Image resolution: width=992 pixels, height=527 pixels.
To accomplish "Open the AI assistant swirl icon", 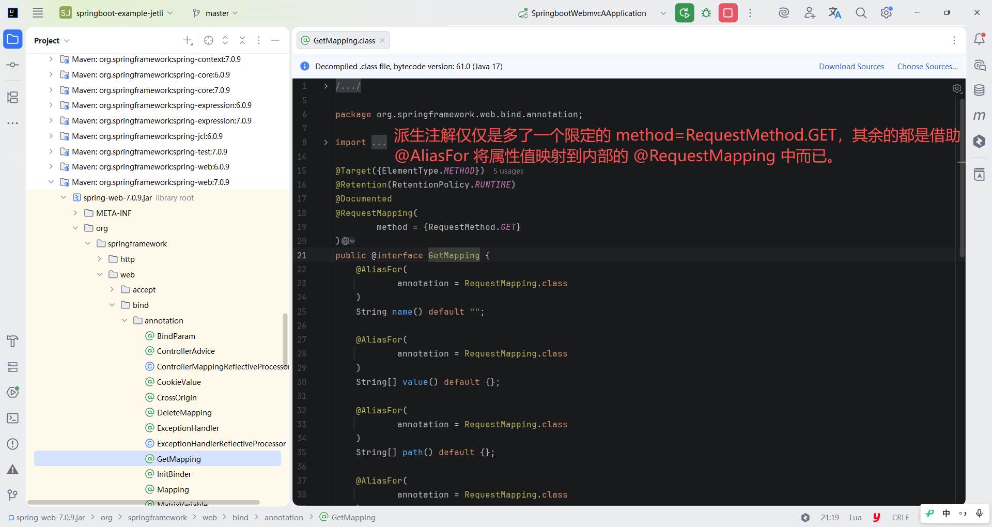I will click(x=784, y=13).
